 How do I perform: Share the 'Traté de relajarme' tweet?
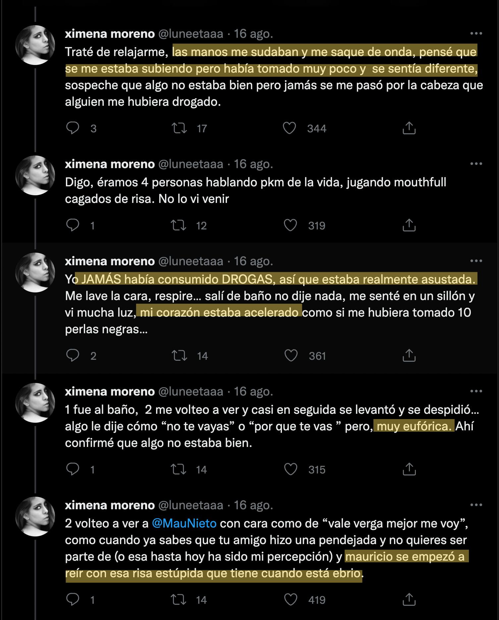[409, 128]
